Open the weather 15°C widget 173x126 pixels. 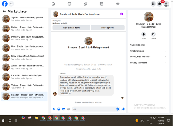139,120
